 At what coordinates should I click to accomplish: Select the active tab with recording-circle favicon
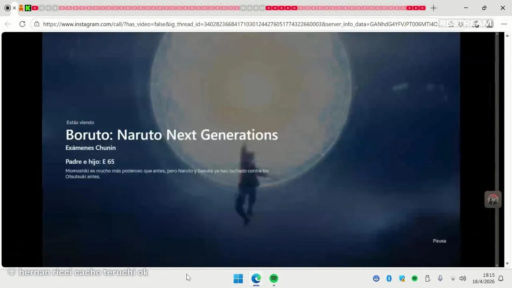[7, 8]
